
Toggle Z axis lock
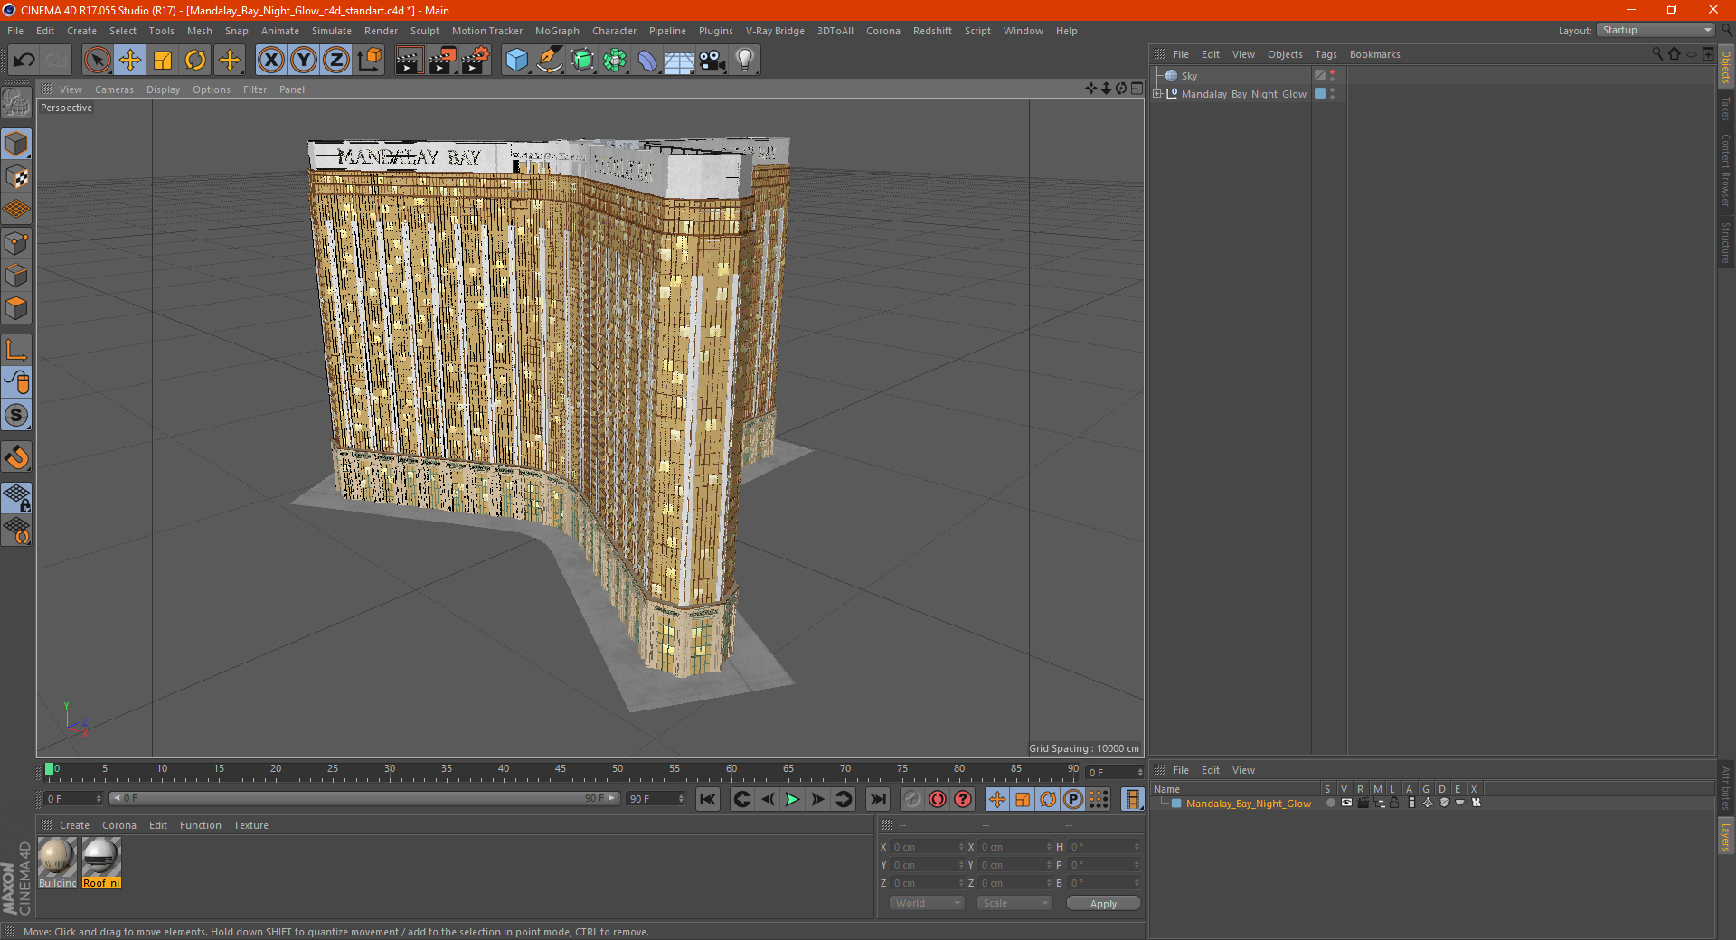pos(336,61)
